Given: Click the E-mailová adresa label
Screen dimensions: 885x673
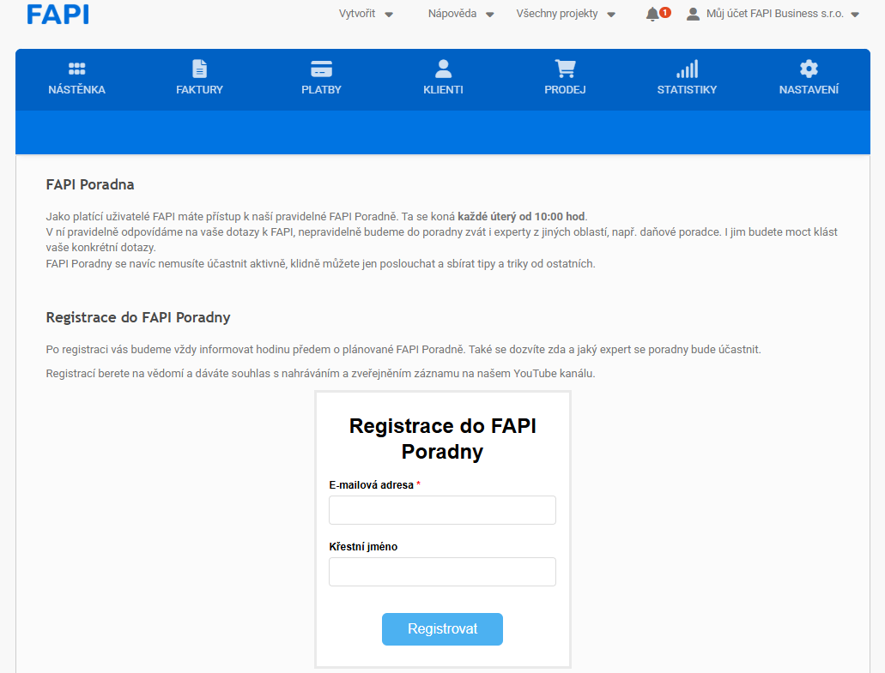Looking at the screenshot, I should pos(372,484).
